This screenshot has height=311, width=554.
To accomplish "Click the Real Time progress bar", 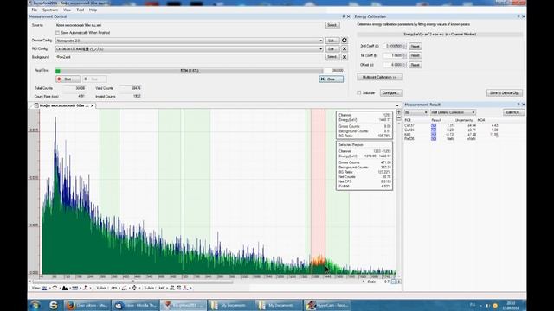I will 189,71.
